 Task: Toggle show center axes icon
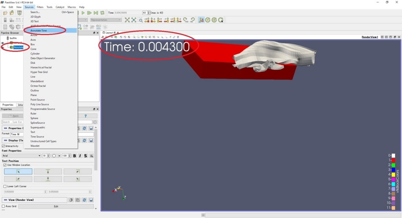click(201, 20)
